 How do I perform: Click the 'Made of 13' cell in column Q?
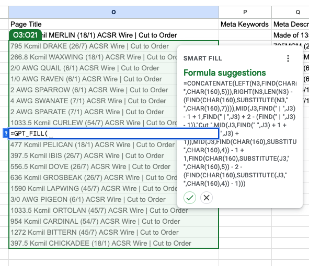pos(291,35)
